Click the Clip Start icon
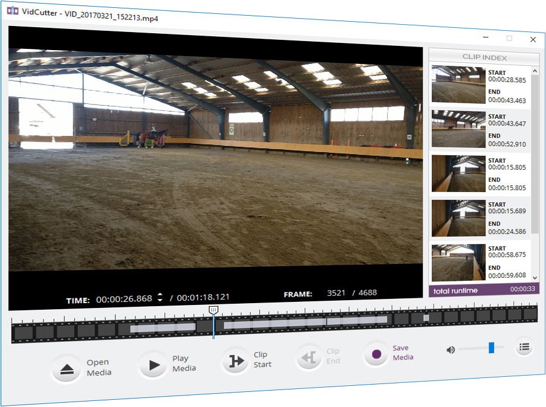The width and height of the screenshot is (546, 407). [x=236, y=361]
